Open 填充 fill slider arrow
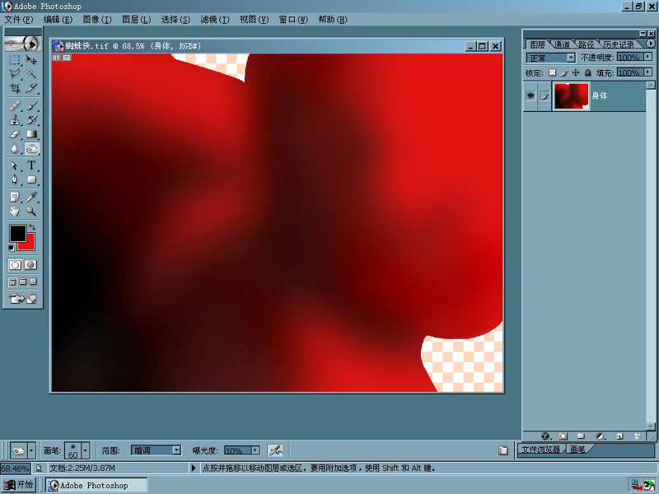 tap(648, 72)
